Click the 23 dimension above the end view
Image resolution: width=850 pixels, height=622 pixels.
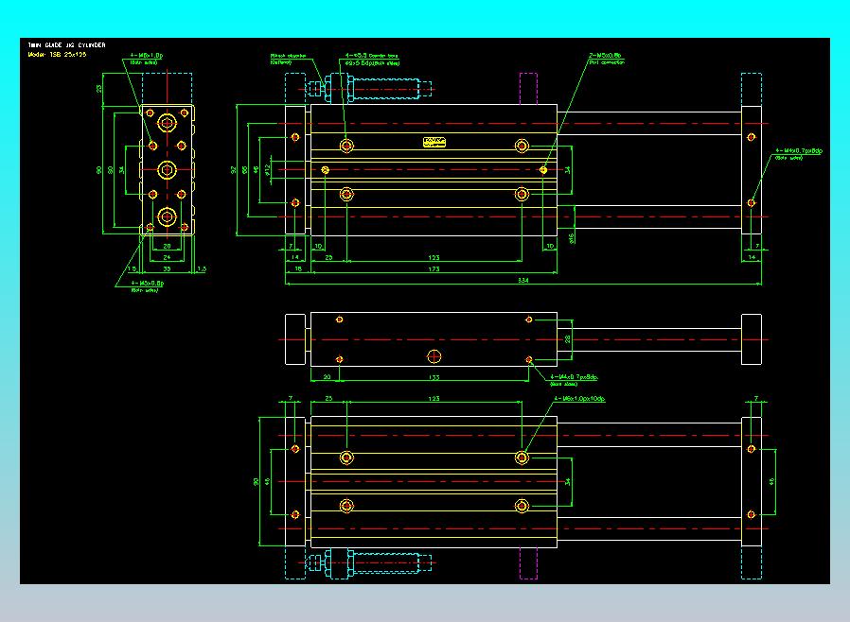99,88
